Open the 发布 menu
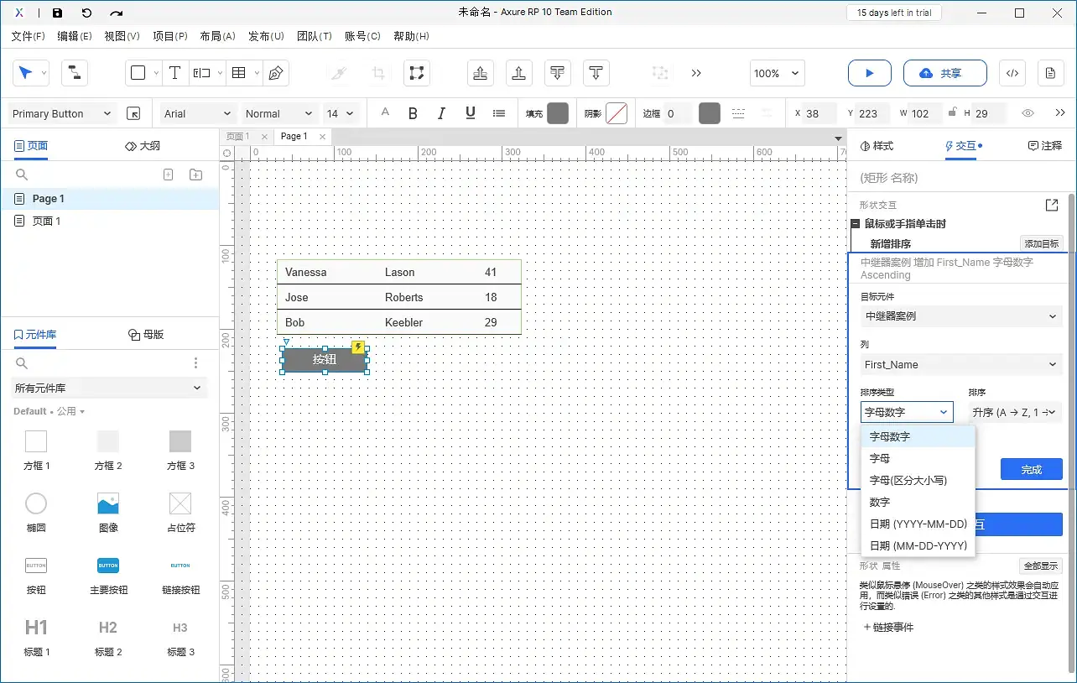 click(x=266, y=36)
